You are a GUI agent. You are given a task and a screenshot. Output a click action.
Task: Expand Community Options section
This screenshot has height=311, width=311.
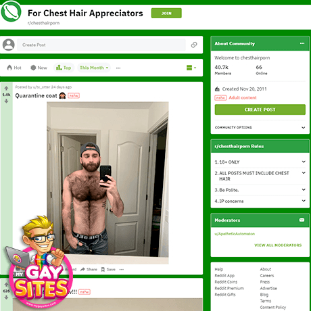pyautogui.click(x=260, y=128)
